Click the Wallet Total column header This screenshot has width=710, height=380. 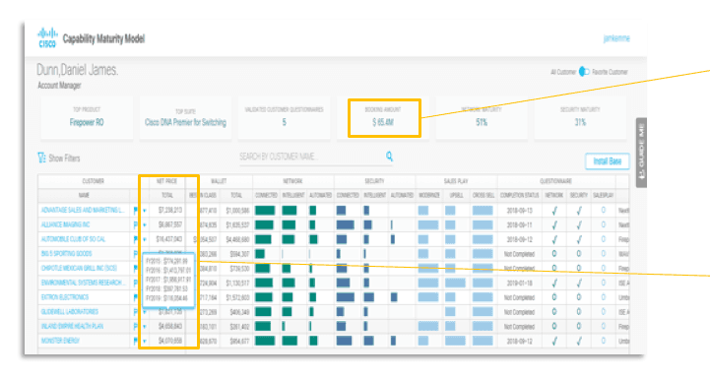pos(236,195)
